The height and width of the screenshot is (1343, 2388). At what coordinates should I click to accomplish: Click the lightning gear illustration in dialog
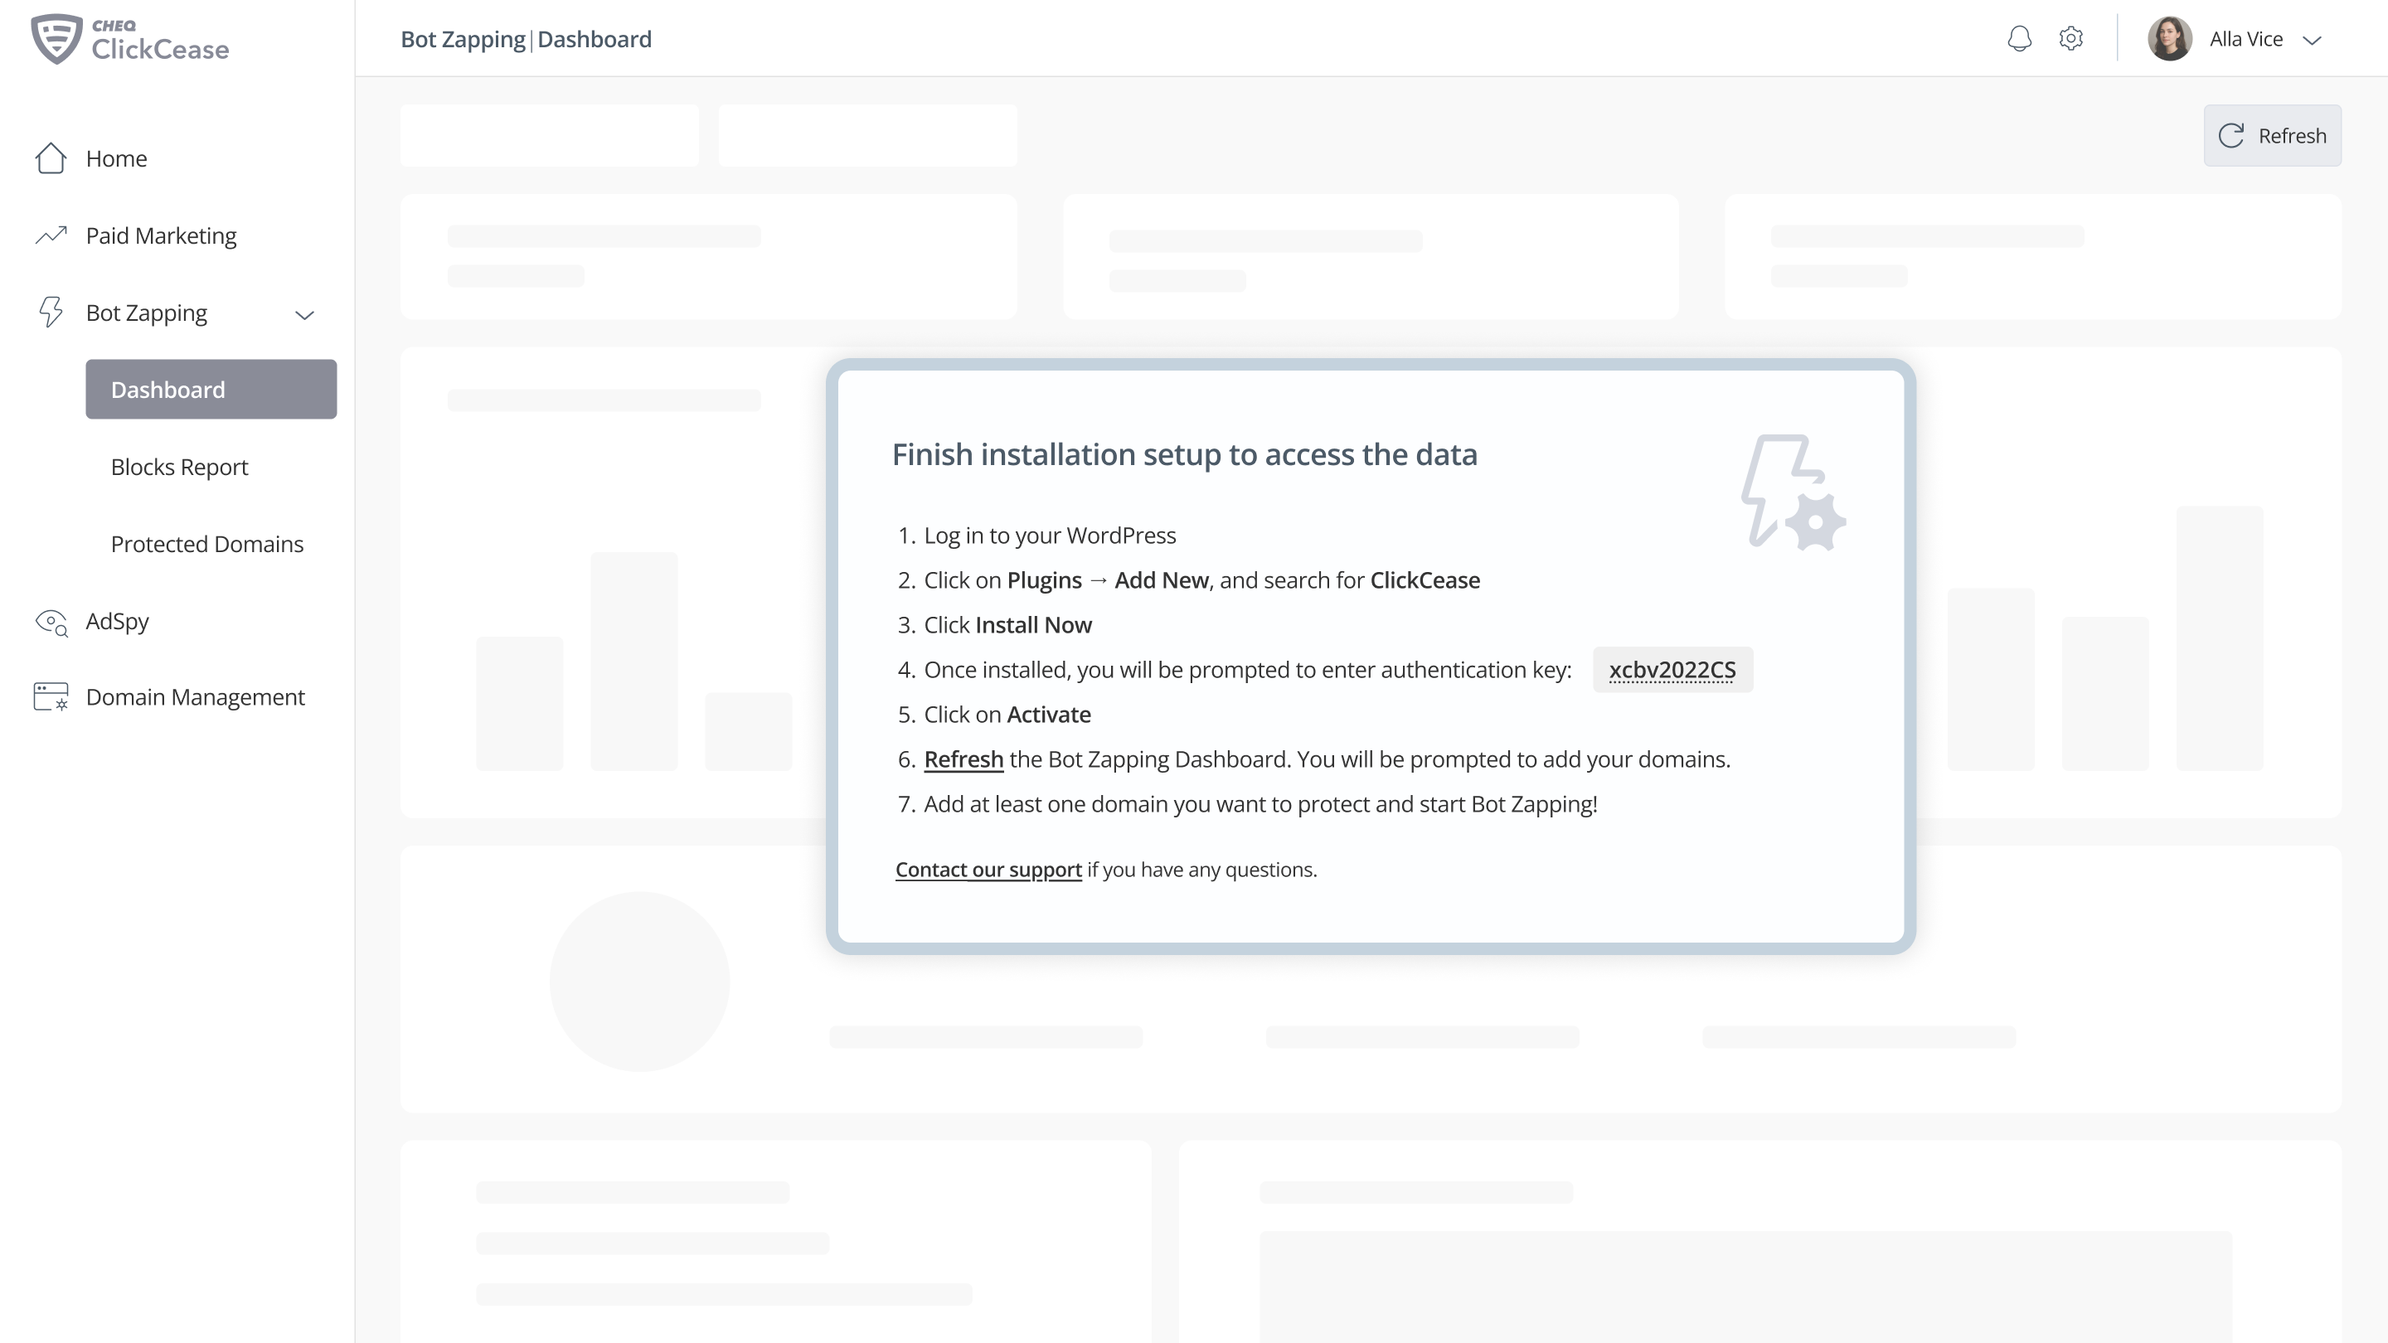(1793, 492)
